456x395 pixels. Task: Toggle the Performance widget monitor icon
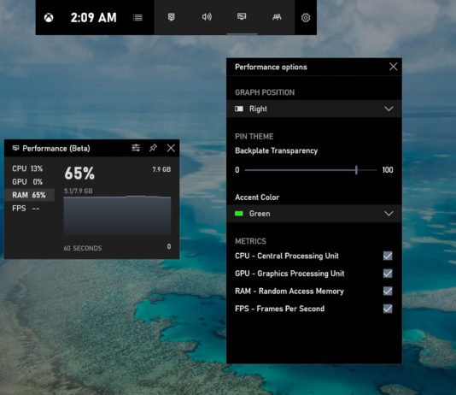point(242,16)
